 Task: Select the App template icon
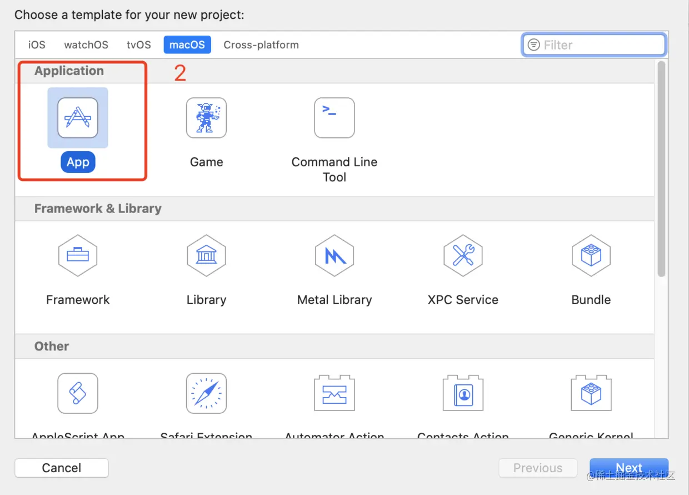tap(78, 118)
